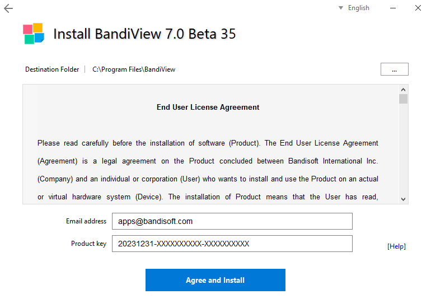
Task: Click the license scrollbar thumb
Action: coord(403,99)
